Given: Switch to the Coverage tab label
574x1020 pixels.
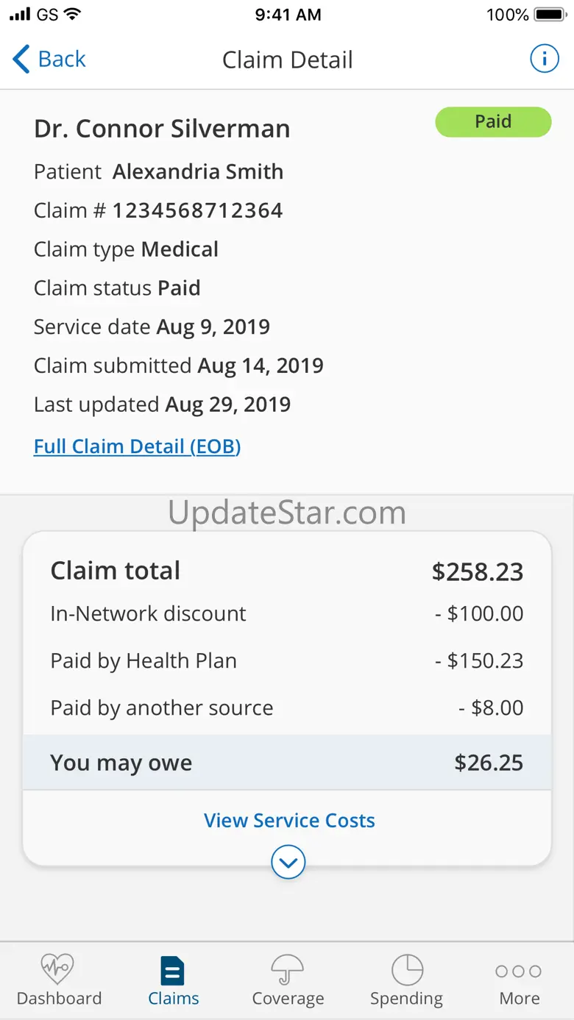Looking at the screenshot, I should tap(288, 998).
